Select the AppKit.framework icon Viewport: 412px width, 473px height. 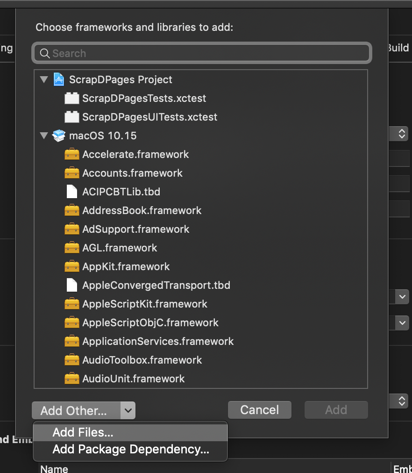point(72,266)
